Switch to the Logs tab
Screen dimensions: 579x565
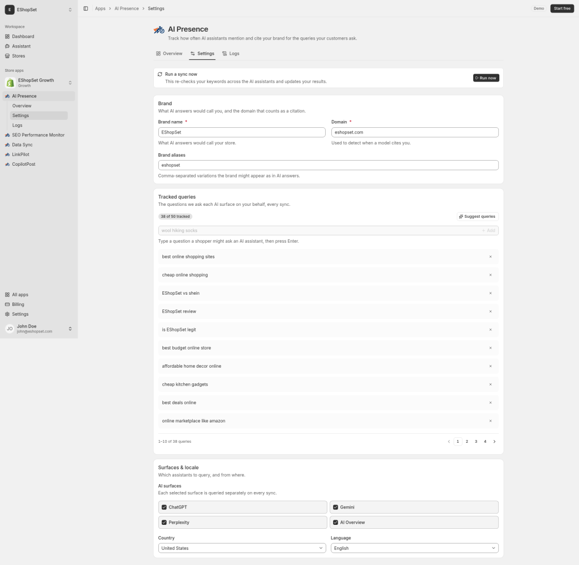point(231,54)
